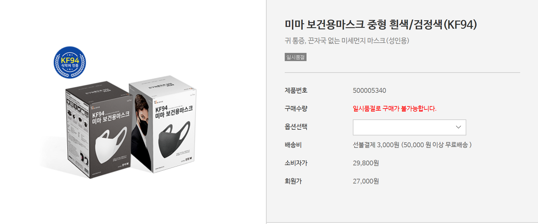Click red text 일시품절로 구매가 불가능합니다
Screen dimensions: 538x224
coord(395,109)
